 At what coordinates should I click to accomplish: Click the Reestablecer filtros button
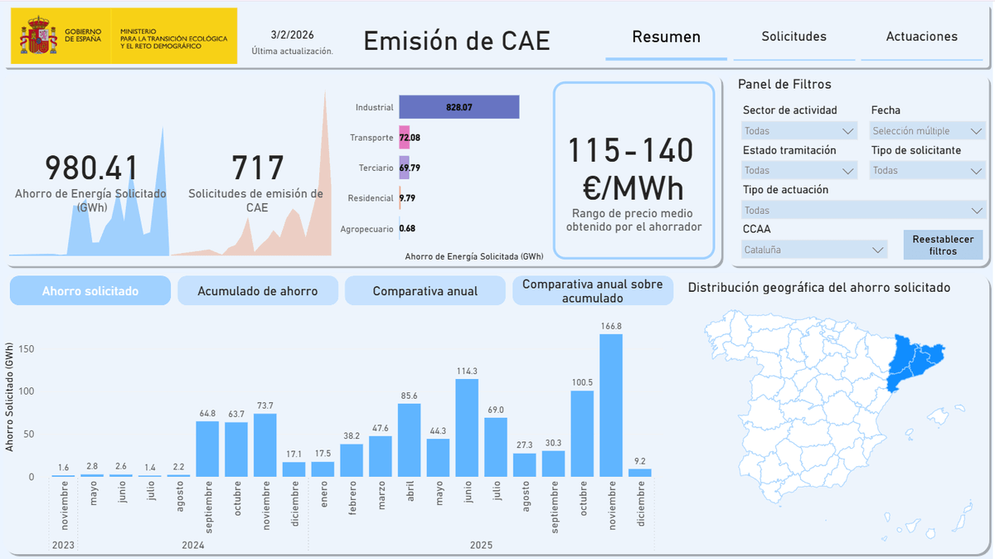tap(943, 245)
